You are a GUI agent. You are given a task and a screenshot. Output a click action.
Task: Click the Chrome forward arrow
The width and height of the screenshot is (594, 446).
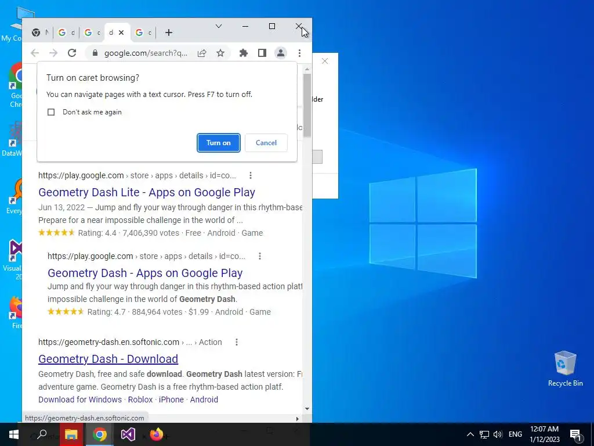point(53,53)
